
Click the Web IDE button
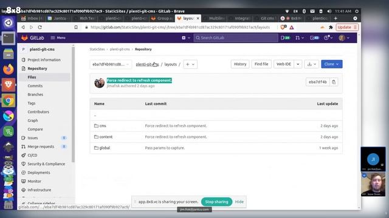pos(284,64)
